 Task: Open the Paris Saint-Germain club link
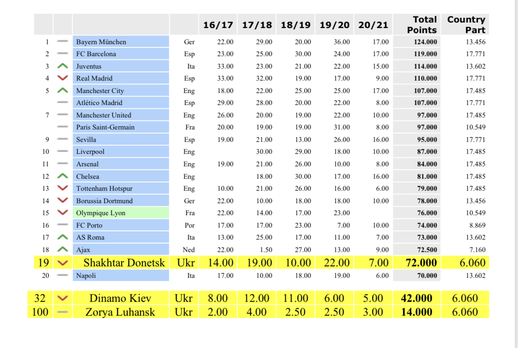pyautogui.click(x=105, y=127)
